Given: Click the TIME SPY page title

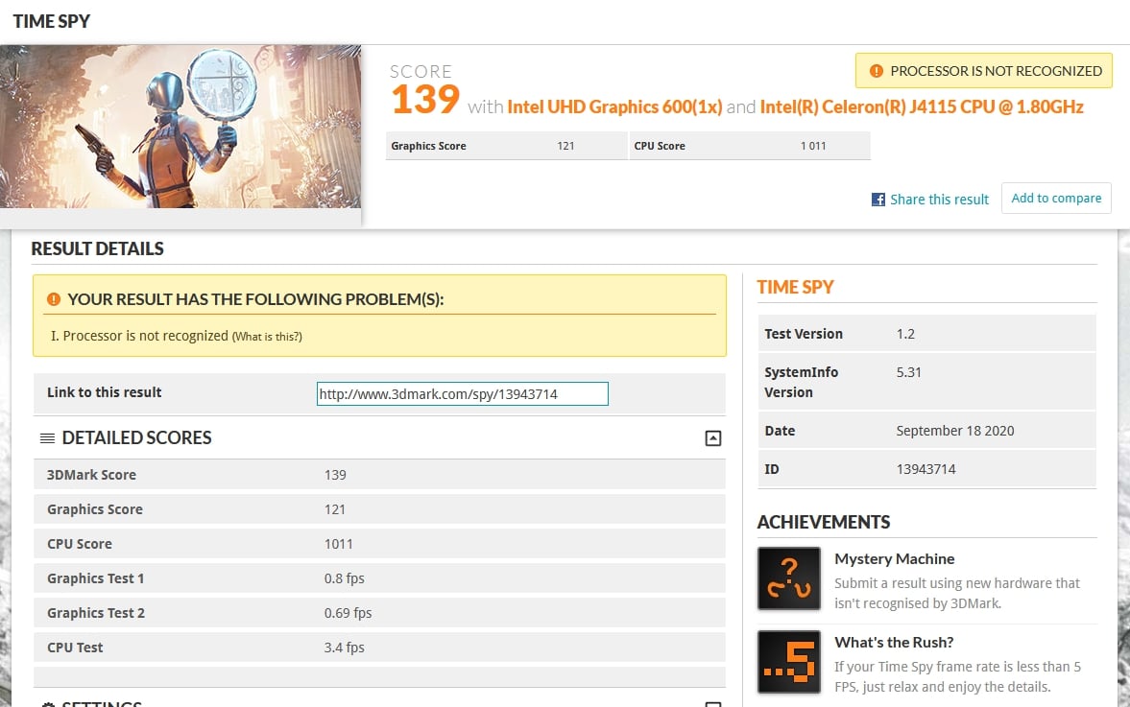Looking at the screenshot, I should click(x=51, y=22).
